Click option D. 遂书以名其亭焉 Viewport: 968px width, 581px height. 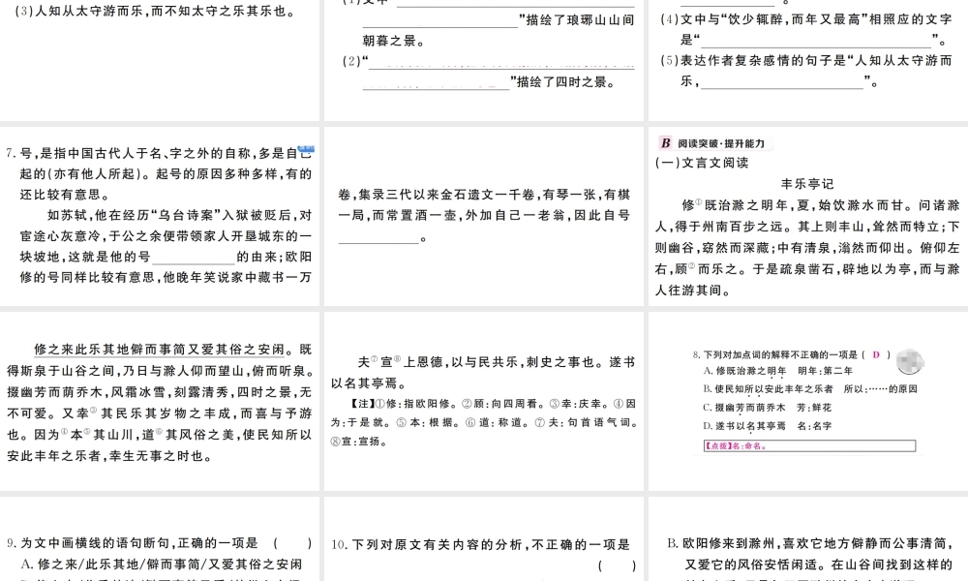point(768,426)
